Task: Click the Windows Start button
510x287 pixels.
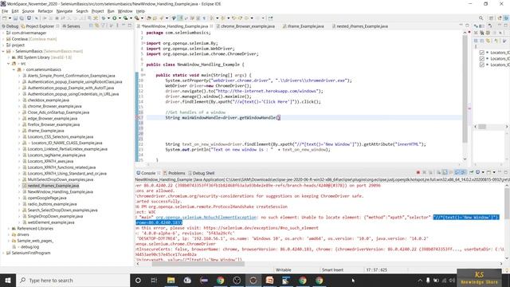Action: (8, 280)
